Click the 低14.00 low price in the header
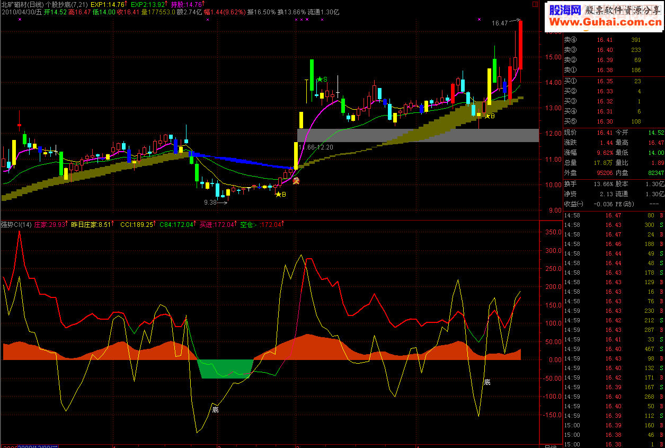This screenshot has width=665, height=448. [x=104, y=12]
